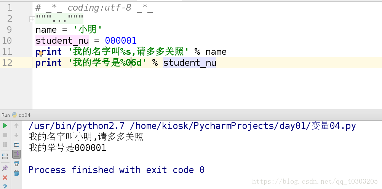Viewport: 382px width, 189px height.
Task: Click the student_nu variable on line 10
Action: coord(62,41)
